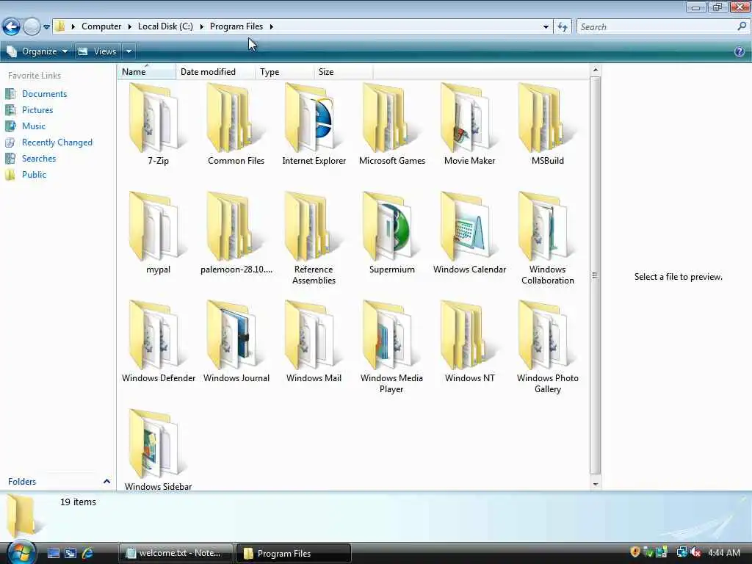Sort by the Type column header
This screenshot has width=752, height=564.
pos(284,72)
